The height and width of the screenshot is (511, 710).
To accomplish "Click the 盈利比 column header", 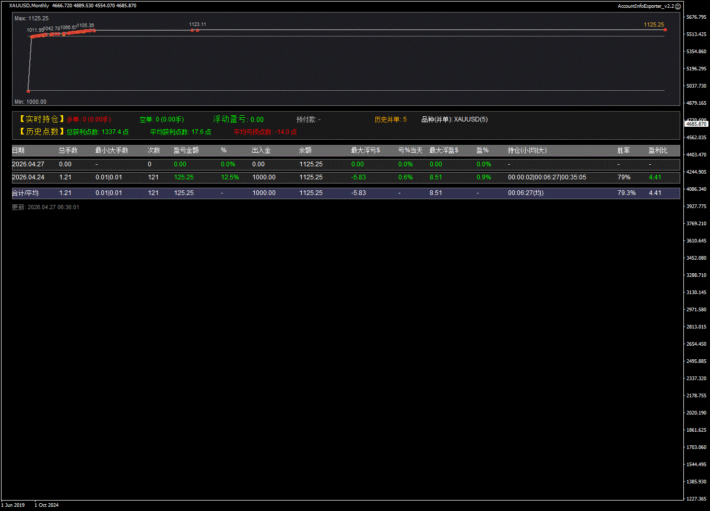I will click(658, 150).
